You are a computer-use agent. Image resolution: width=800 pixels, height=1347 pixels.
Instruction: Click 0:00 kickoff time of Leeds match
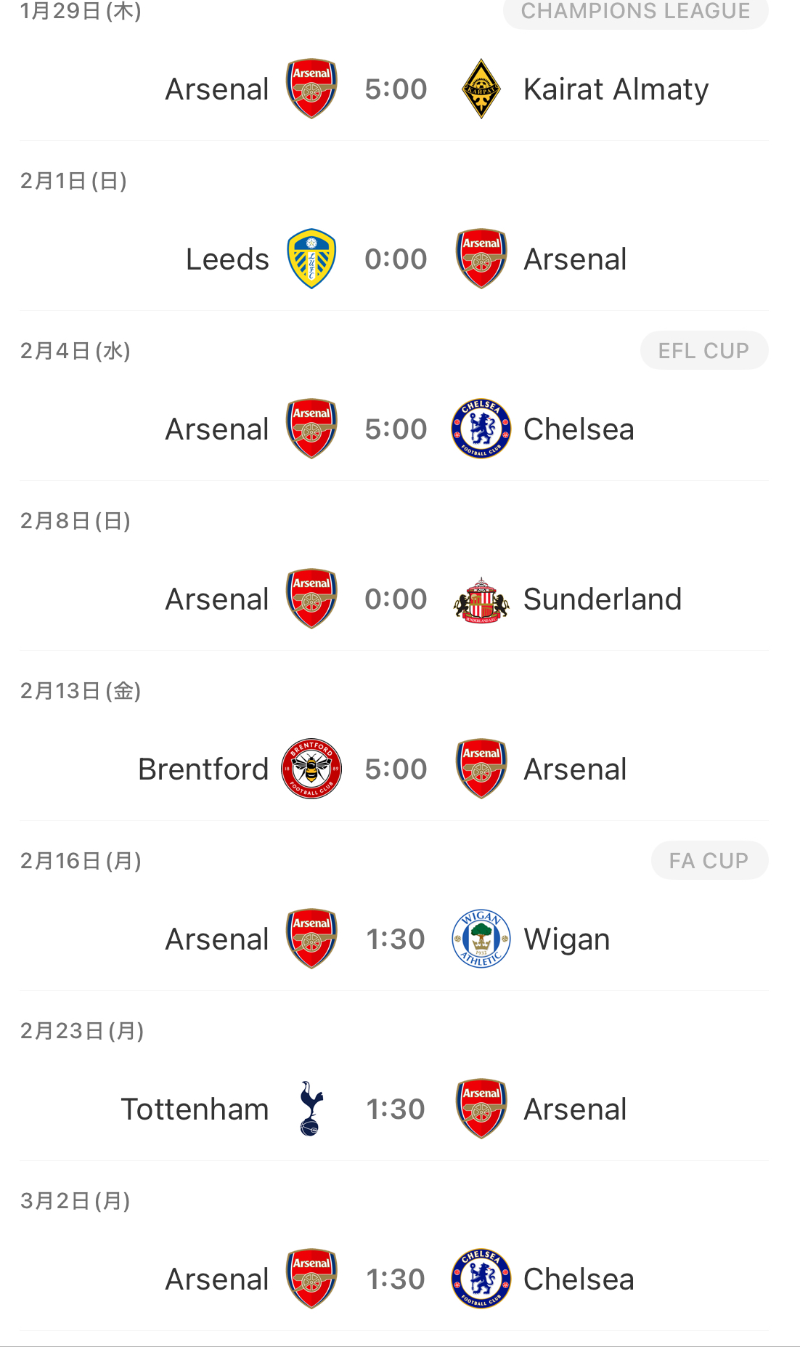(x=396, y=259)
